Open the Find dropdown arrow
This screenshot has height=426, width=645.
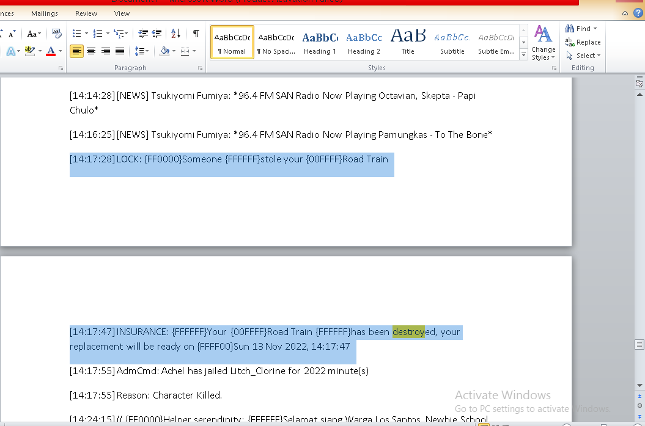point(595,29)
